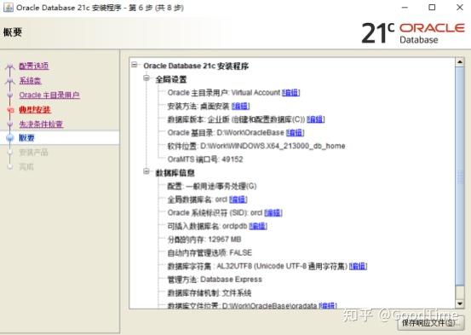Edit the 数据库字符集 AL32UTF8 setting
Screen dimensions: 471x335
358,266
